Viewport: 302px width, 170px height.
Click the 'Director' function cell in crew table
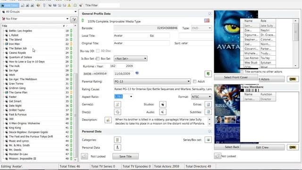pos(268,99)
